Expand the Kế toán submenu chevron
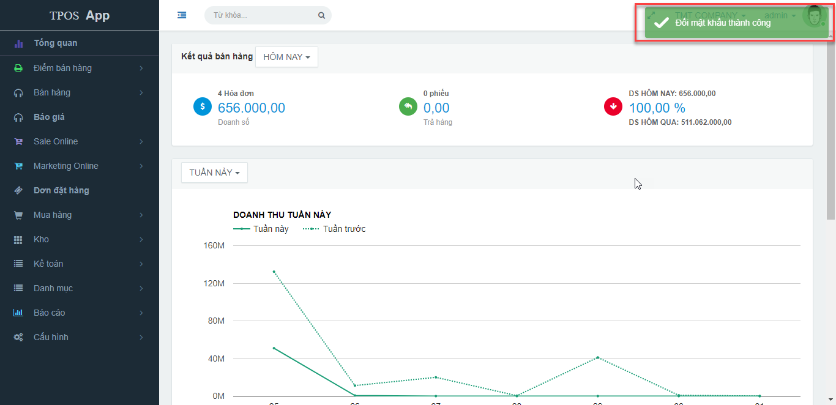The width and height of the screenshot is (836, 405). (141, 264)
